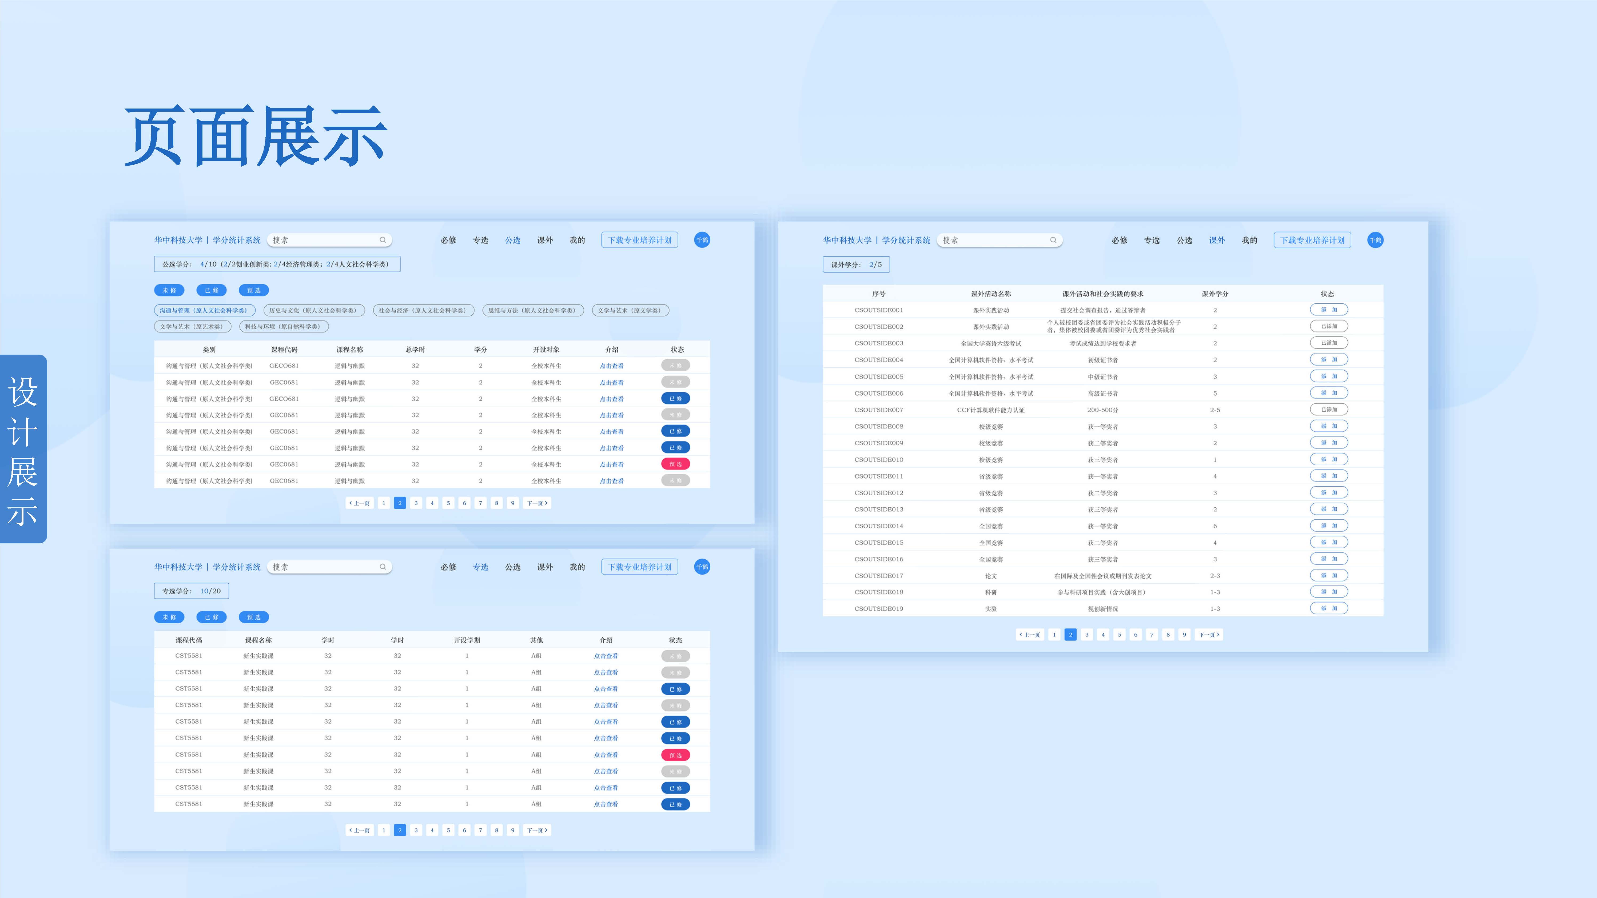This screenshot has width=1597, height=898.
Task: Go to page 1 in the 课外学分 page pagination
Action: pos(1054,635)
